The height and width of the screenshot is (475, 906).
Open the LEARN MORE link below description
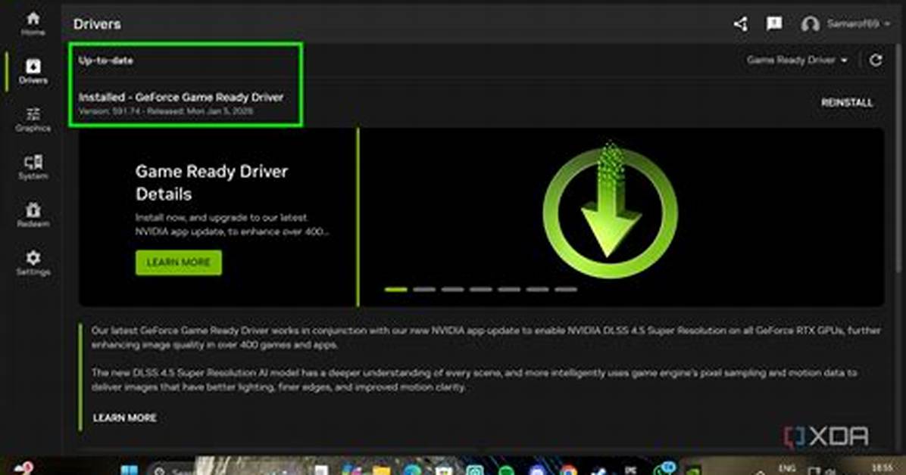coord(125,418)
